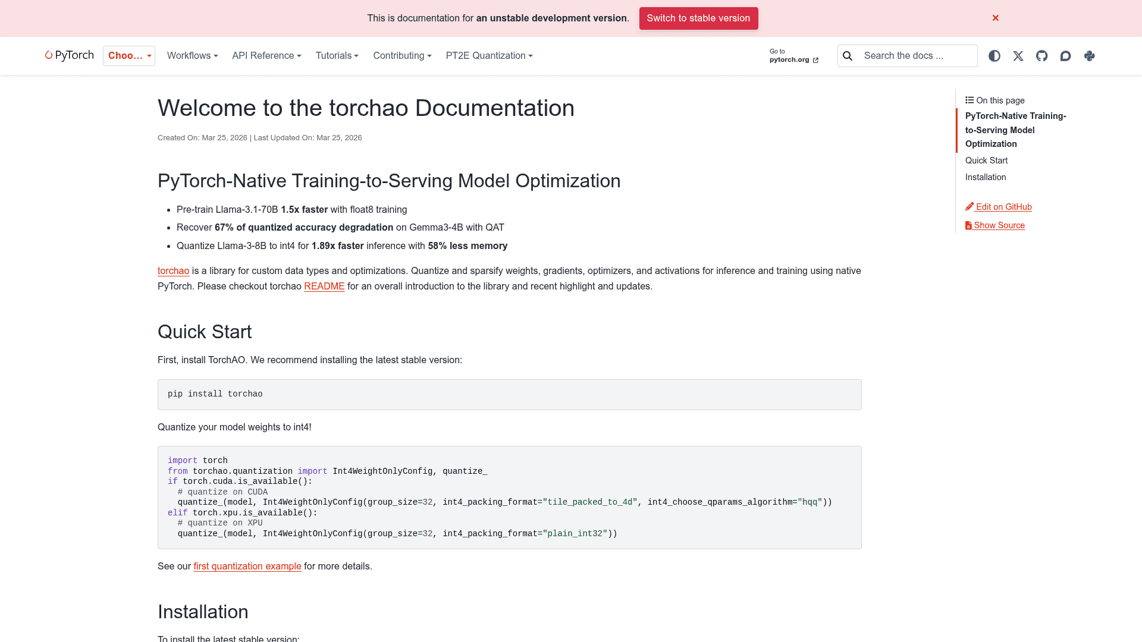Click the external link icon beside pytorch.org
Viewport: 1142px width, 642px height.
(x=815, y=60)
